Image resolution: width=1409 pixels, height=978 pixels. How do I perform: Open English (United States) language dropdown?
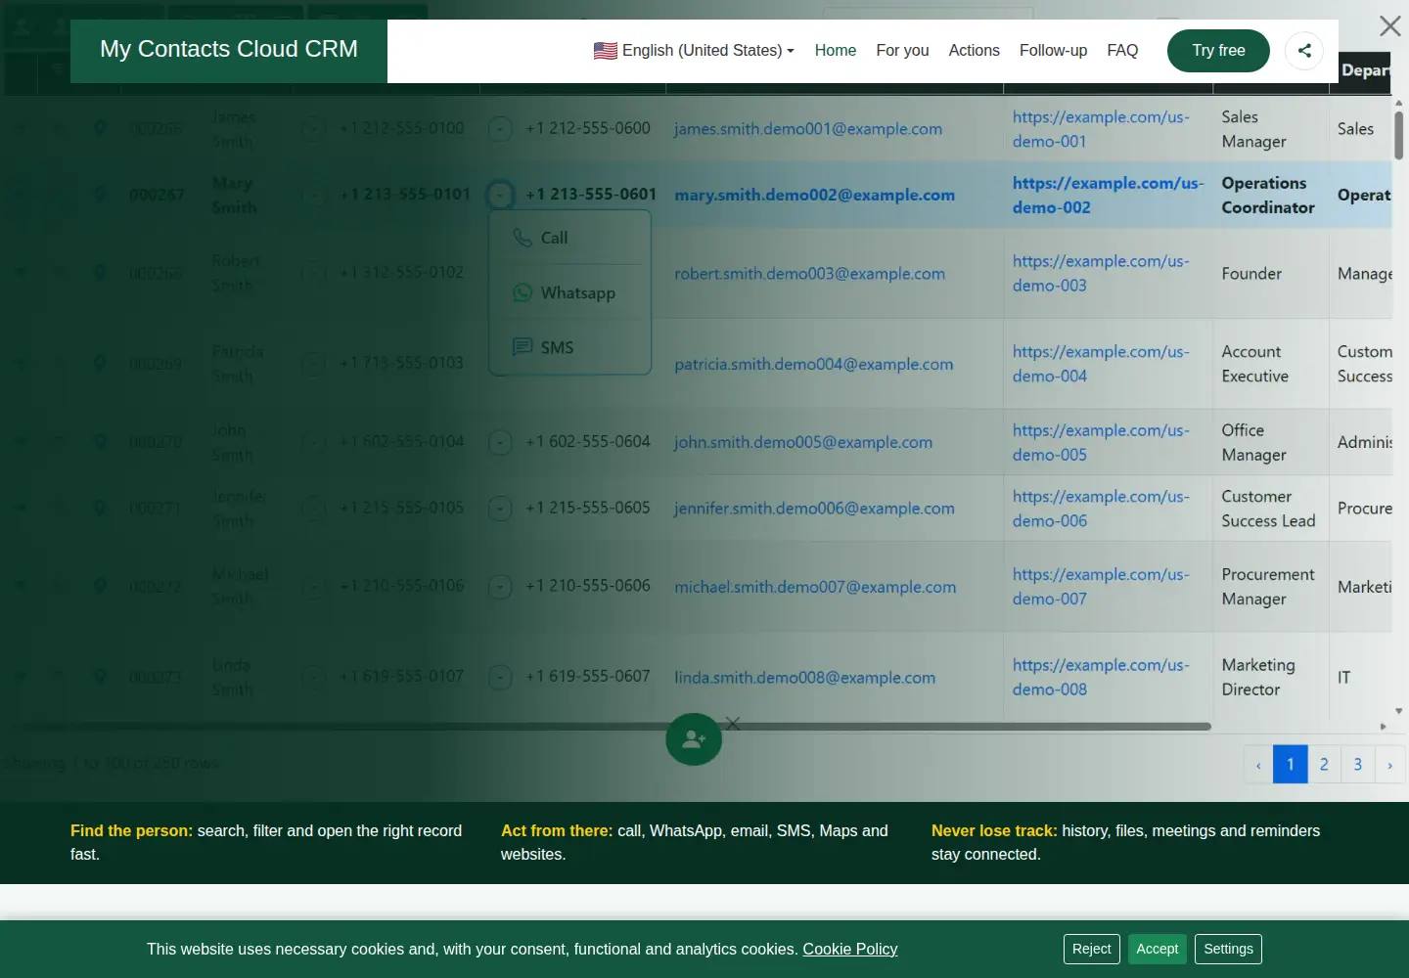coord(694,51)
